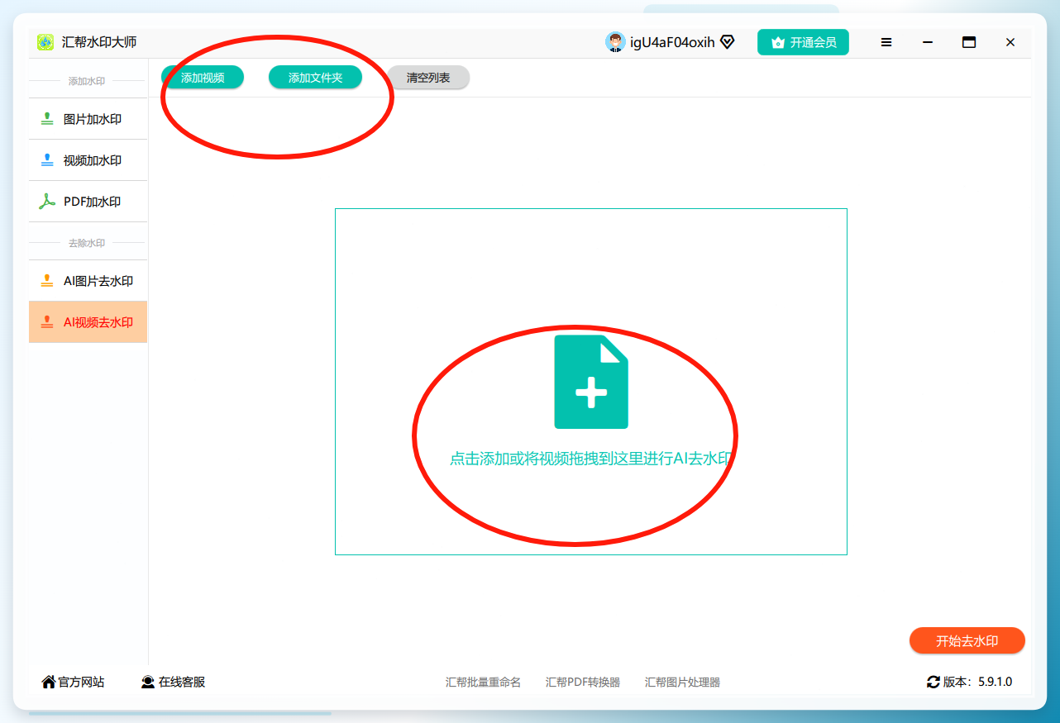The width and height of the screenshot is (1060, 723).
Task: Open the 汇帮批量重命名 link
Action: (483, 683)
